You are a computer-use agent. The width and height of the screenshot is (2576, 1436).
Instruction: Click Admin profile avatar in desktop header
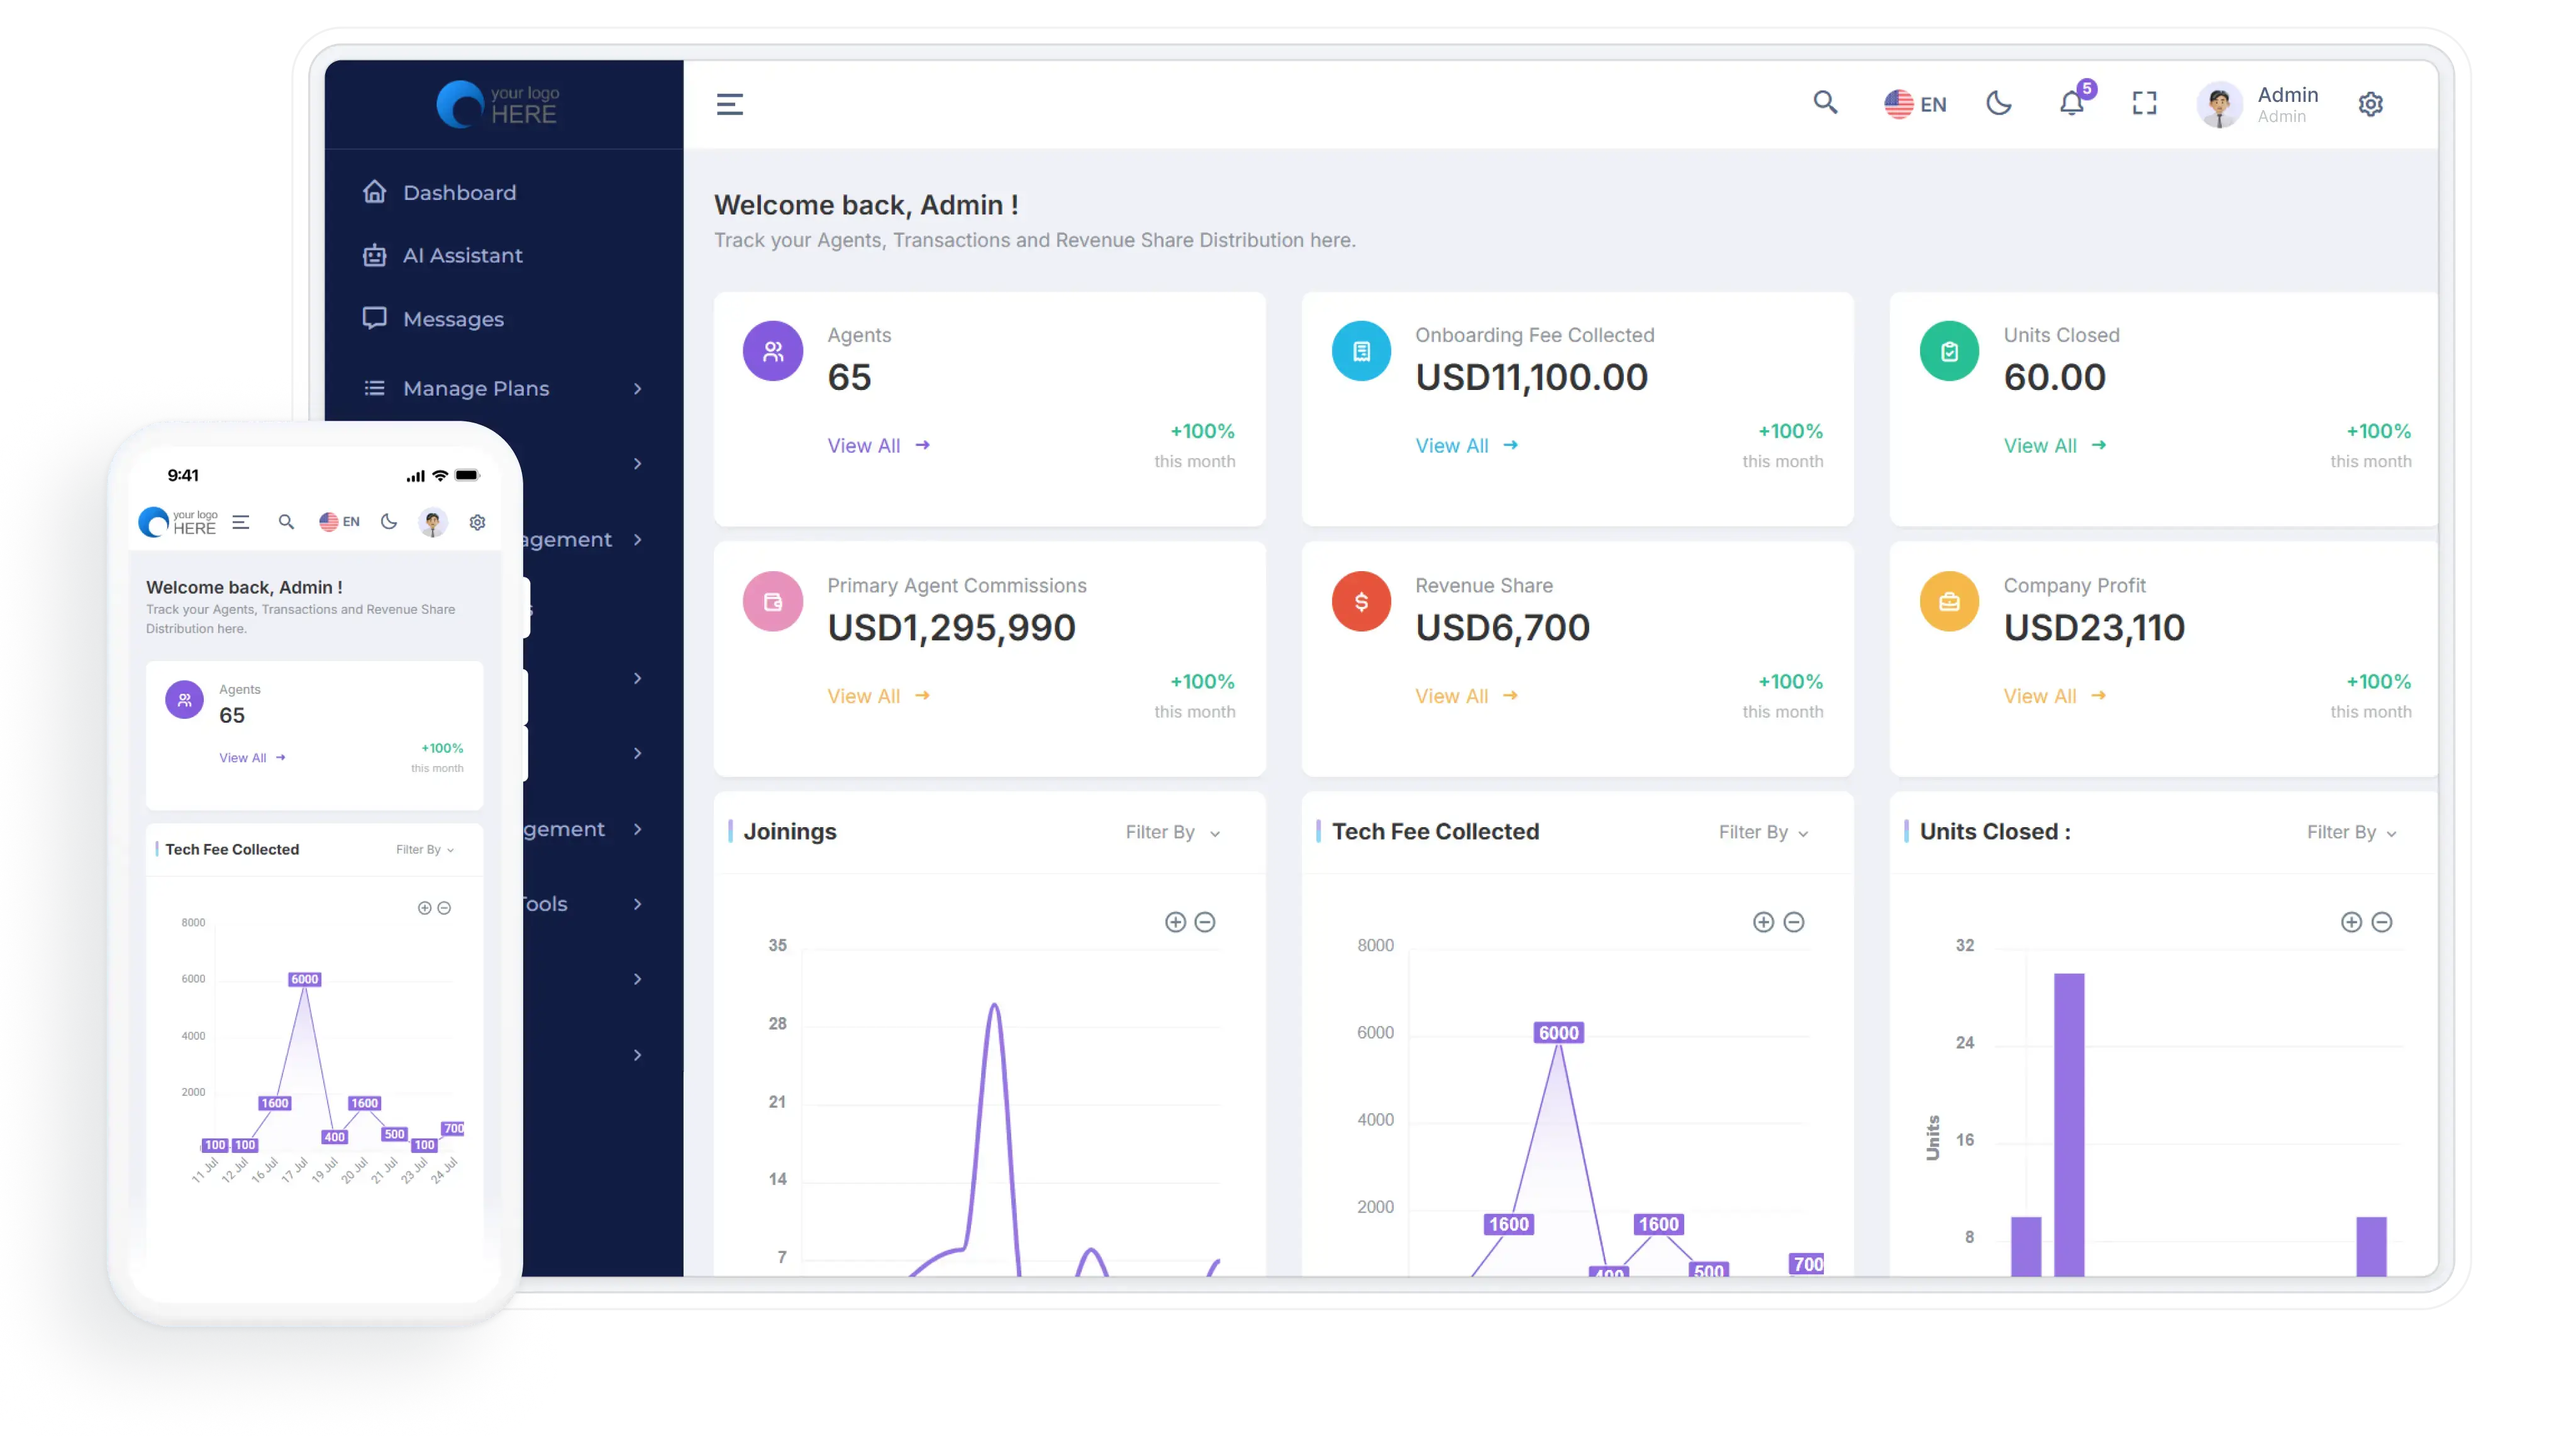(2219, 104)
